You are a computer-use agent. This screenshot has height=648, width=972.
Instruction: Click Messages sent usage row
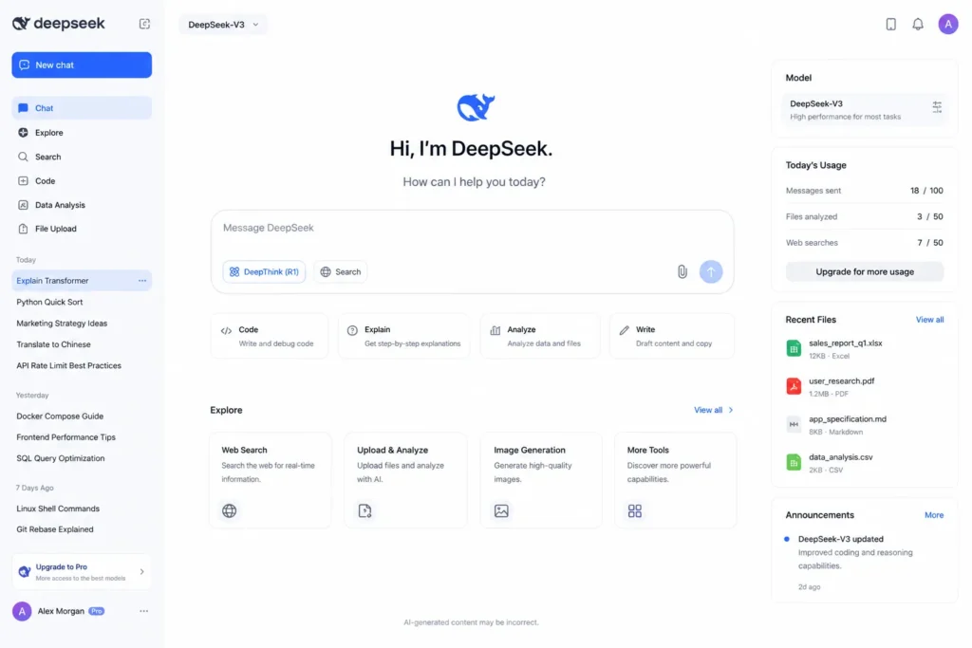coord(864,191)
